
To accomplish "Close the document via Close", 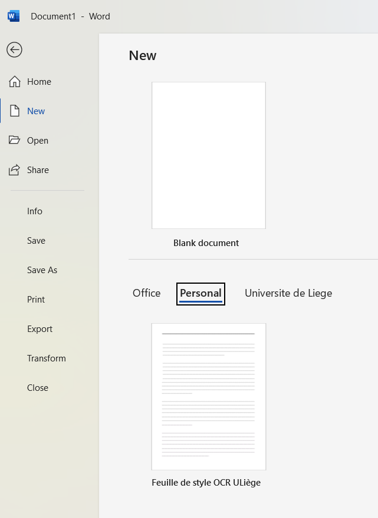I will click(x=38, y=387).
